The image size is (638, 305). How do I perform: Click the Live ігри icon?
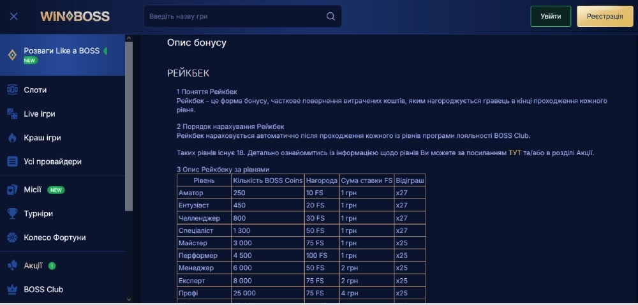pyautogui.click(x=12, y=114)
